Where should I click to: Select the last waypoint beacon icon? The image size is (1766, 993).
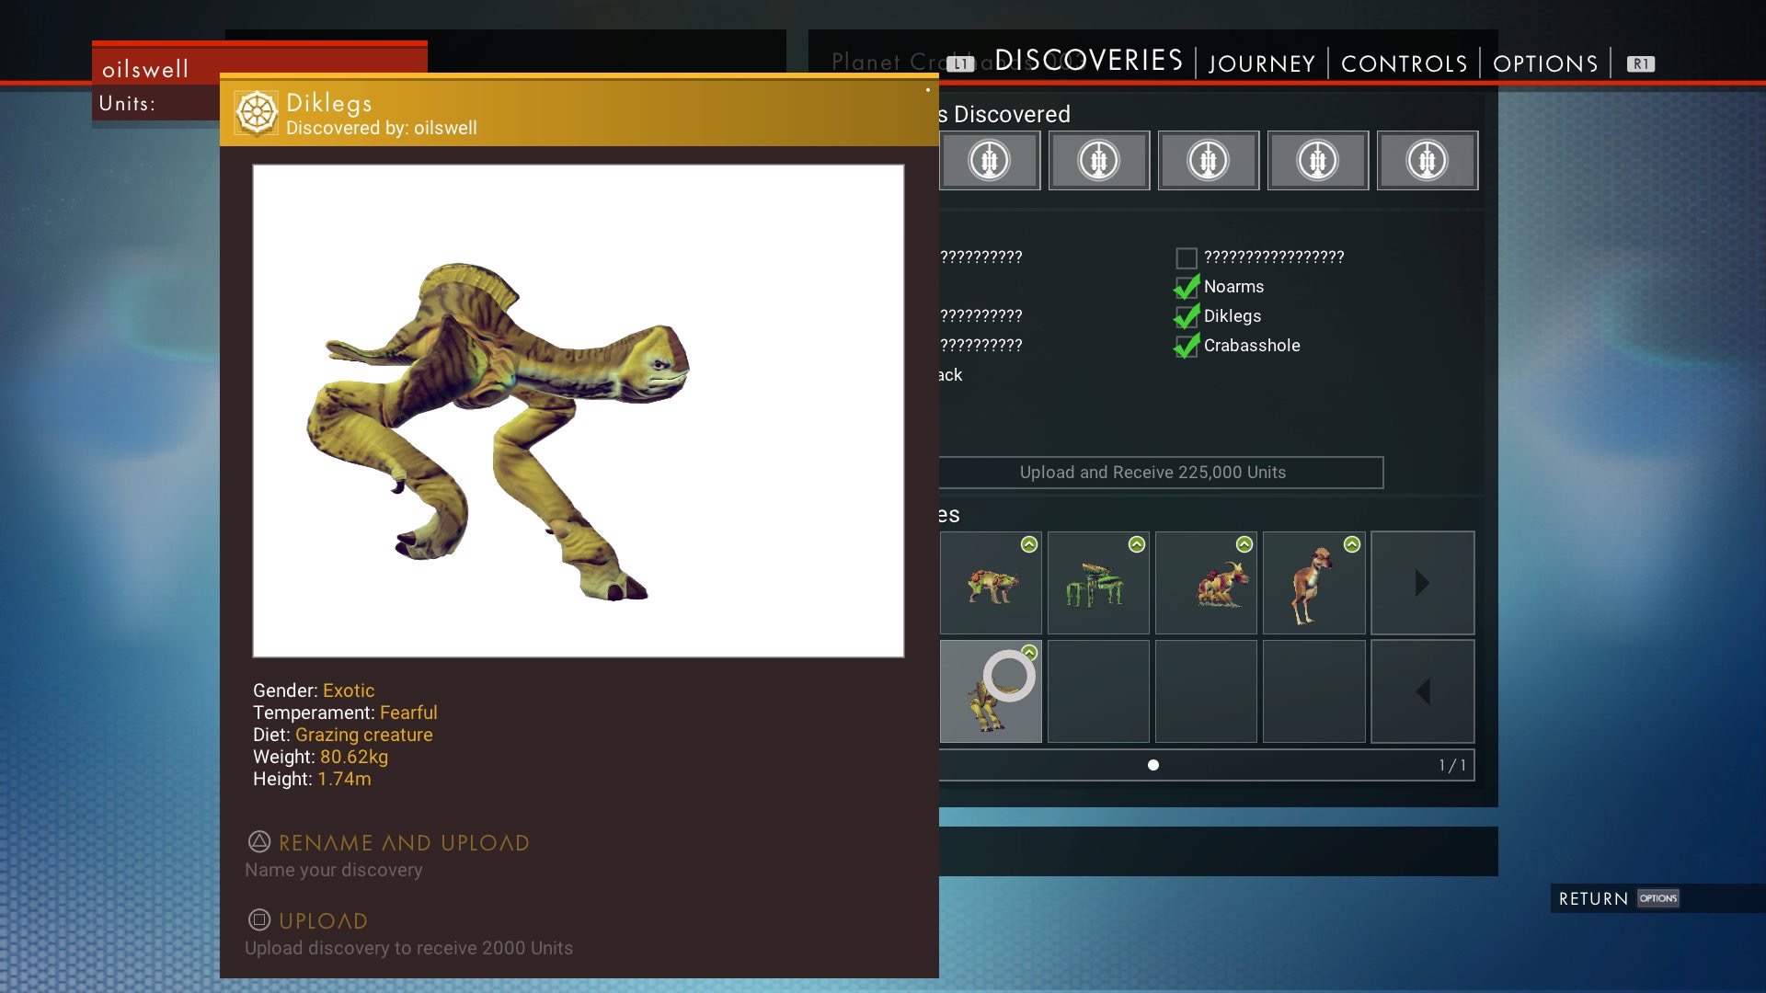pos(1427,161)
